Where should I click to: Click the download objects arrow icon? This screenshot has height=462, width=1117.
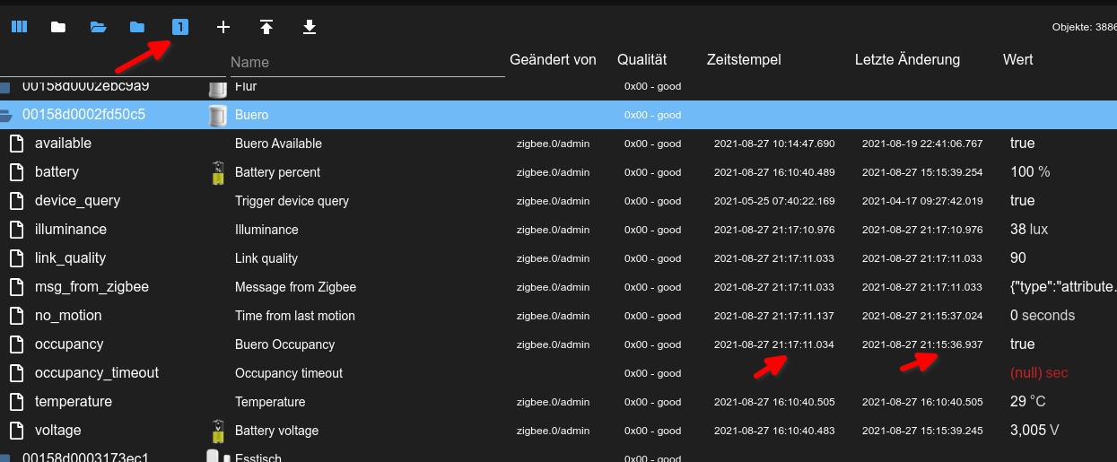pos(310,27)
